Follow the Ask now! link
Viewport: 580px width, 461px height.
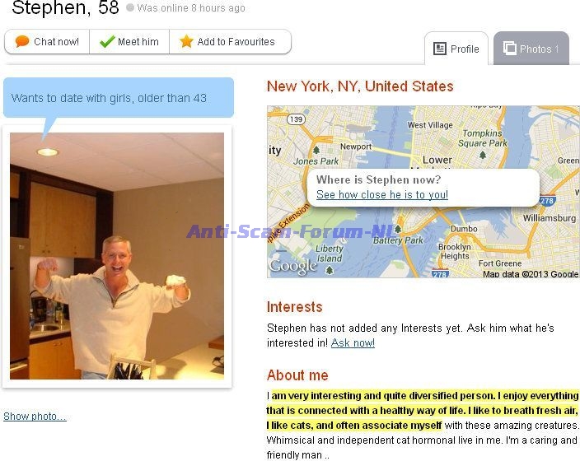pyautogui.click(x=353, y=342)
